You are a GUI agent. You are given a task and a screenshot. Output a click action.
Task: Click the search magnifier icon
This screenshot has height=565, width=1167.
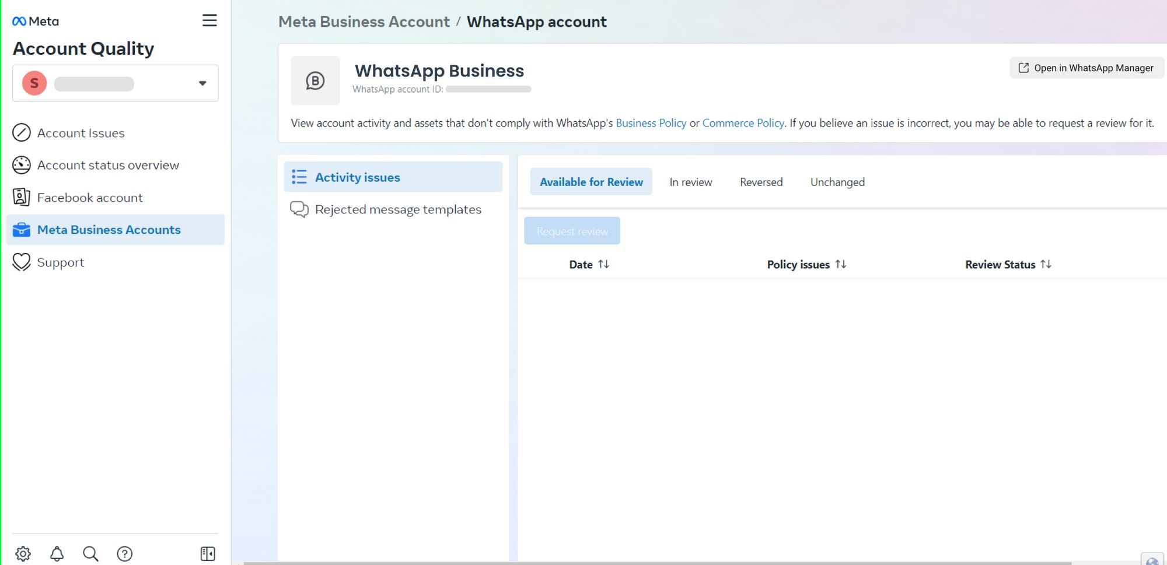tap(90, 553)
